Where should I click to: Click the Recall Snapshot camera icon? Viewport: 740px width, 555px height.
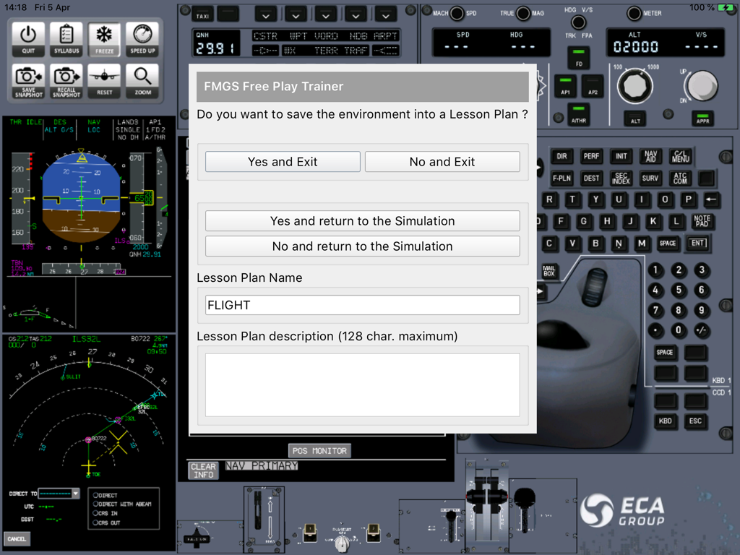point(66,80)
